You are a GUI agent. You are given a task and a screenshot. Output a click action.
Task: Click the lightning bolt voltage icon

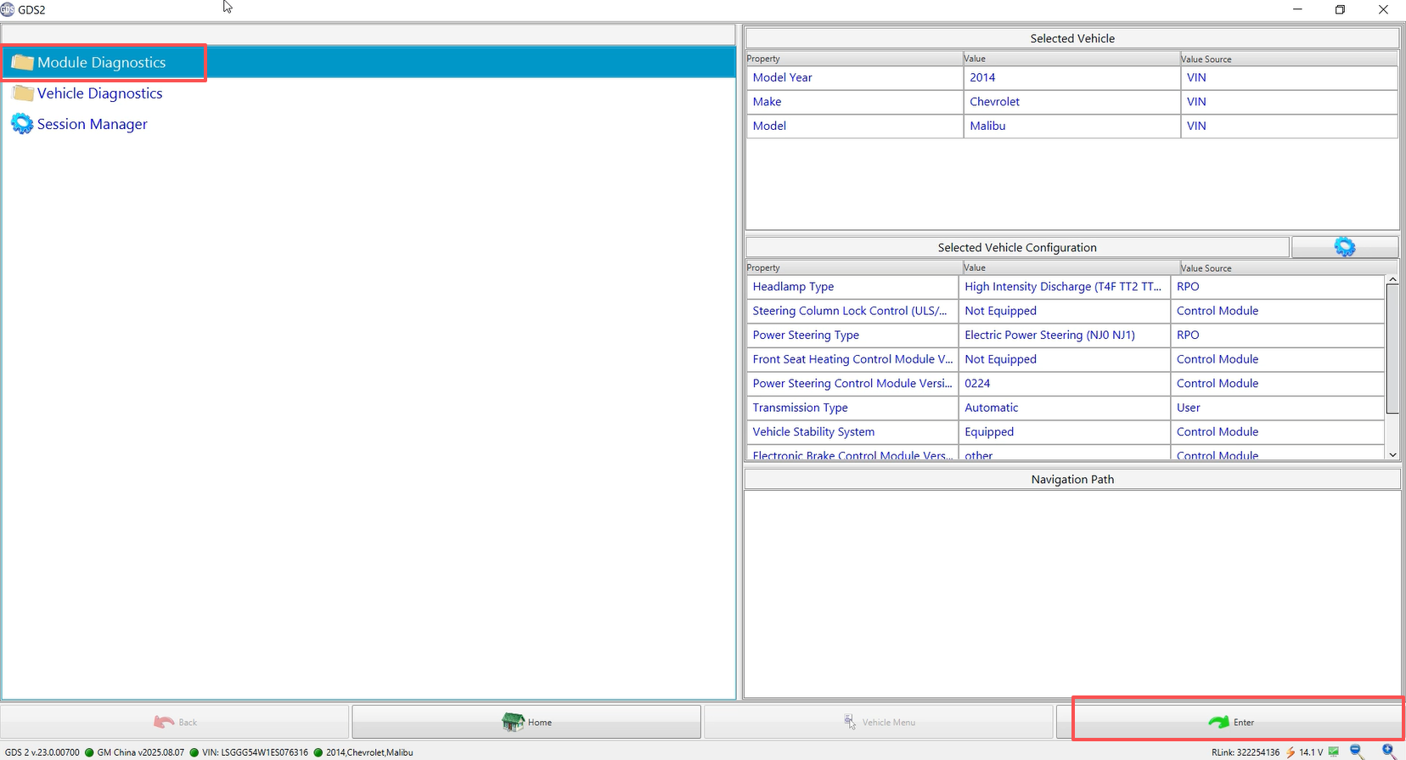click(x=1290, y=752)
